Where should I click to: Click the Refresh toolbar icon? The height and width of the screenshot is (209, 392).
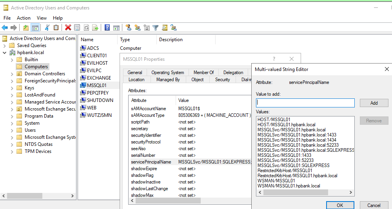(x=86, y=27)
